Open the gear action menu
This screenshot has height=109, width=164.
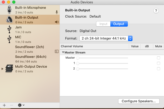coord(21,105)
